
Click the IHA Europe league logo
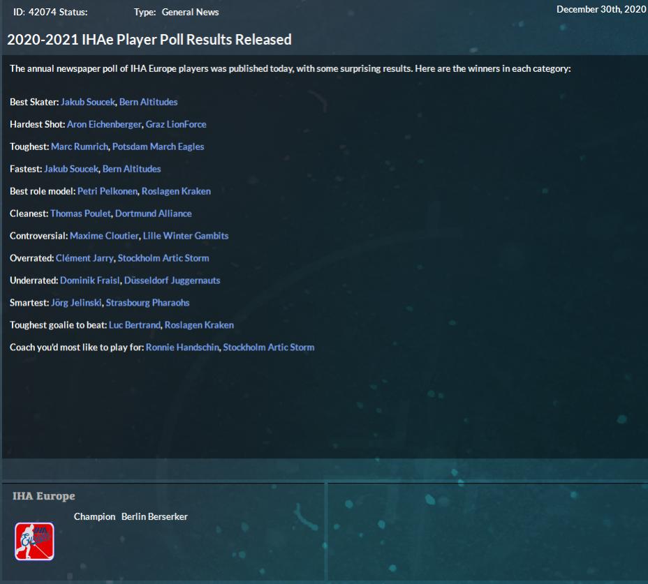(34, 541)
